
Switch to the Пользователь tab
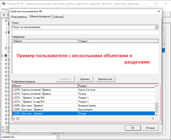(x=19, y=17)
